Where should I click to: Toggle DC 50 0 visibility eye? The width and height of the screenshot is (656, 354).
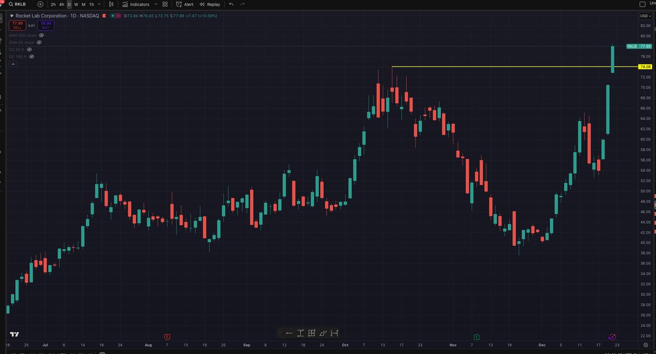[x=30, y=49]
